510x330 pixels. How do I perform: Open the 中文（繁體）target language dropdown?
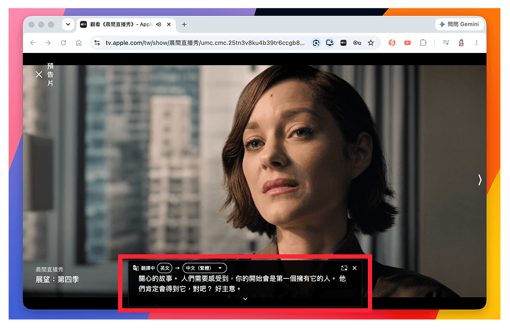204,268
